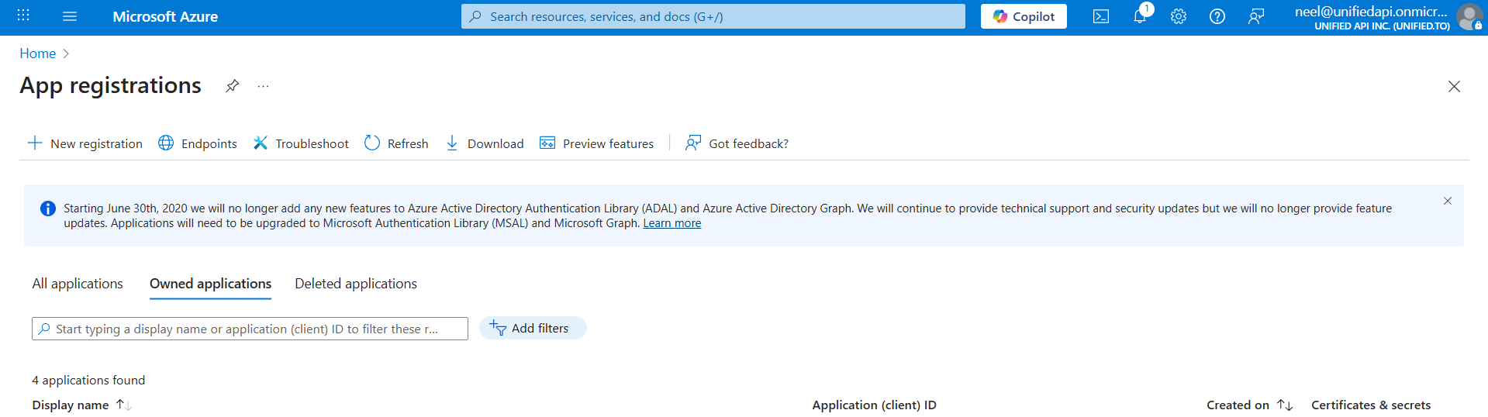Open the apps grid launcher icon
Screen dimensions: 1488x417
(23, 16)
